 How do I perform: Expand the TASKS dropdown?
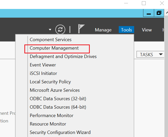[x=150, y=54]
